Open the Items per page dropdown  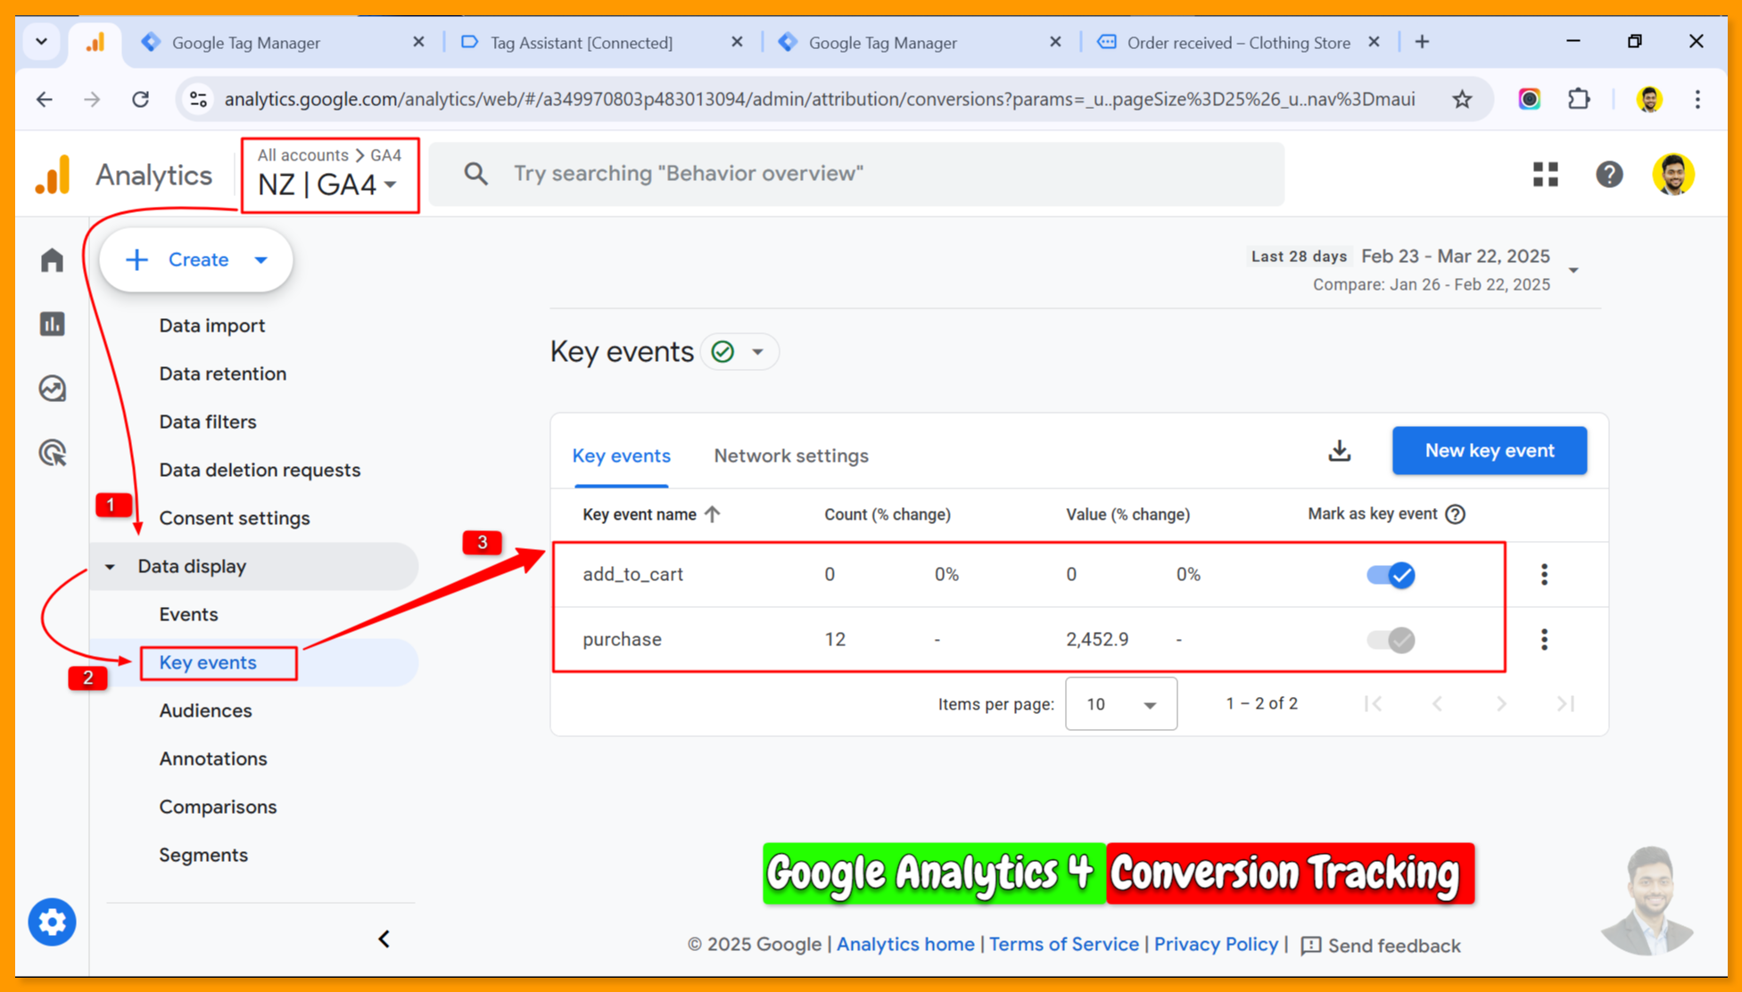pyautogui.click(x=1120, y=704)
